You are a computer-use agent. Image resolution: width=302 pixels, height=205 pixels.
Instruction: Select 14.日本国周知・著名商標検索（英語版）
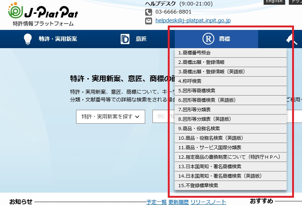tap(231, 176)
